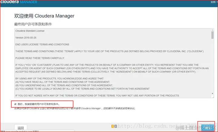This screenshot has height=132, width=218.
Task: Click the license box scrollbar down arrow
Action: pos(213,94)
